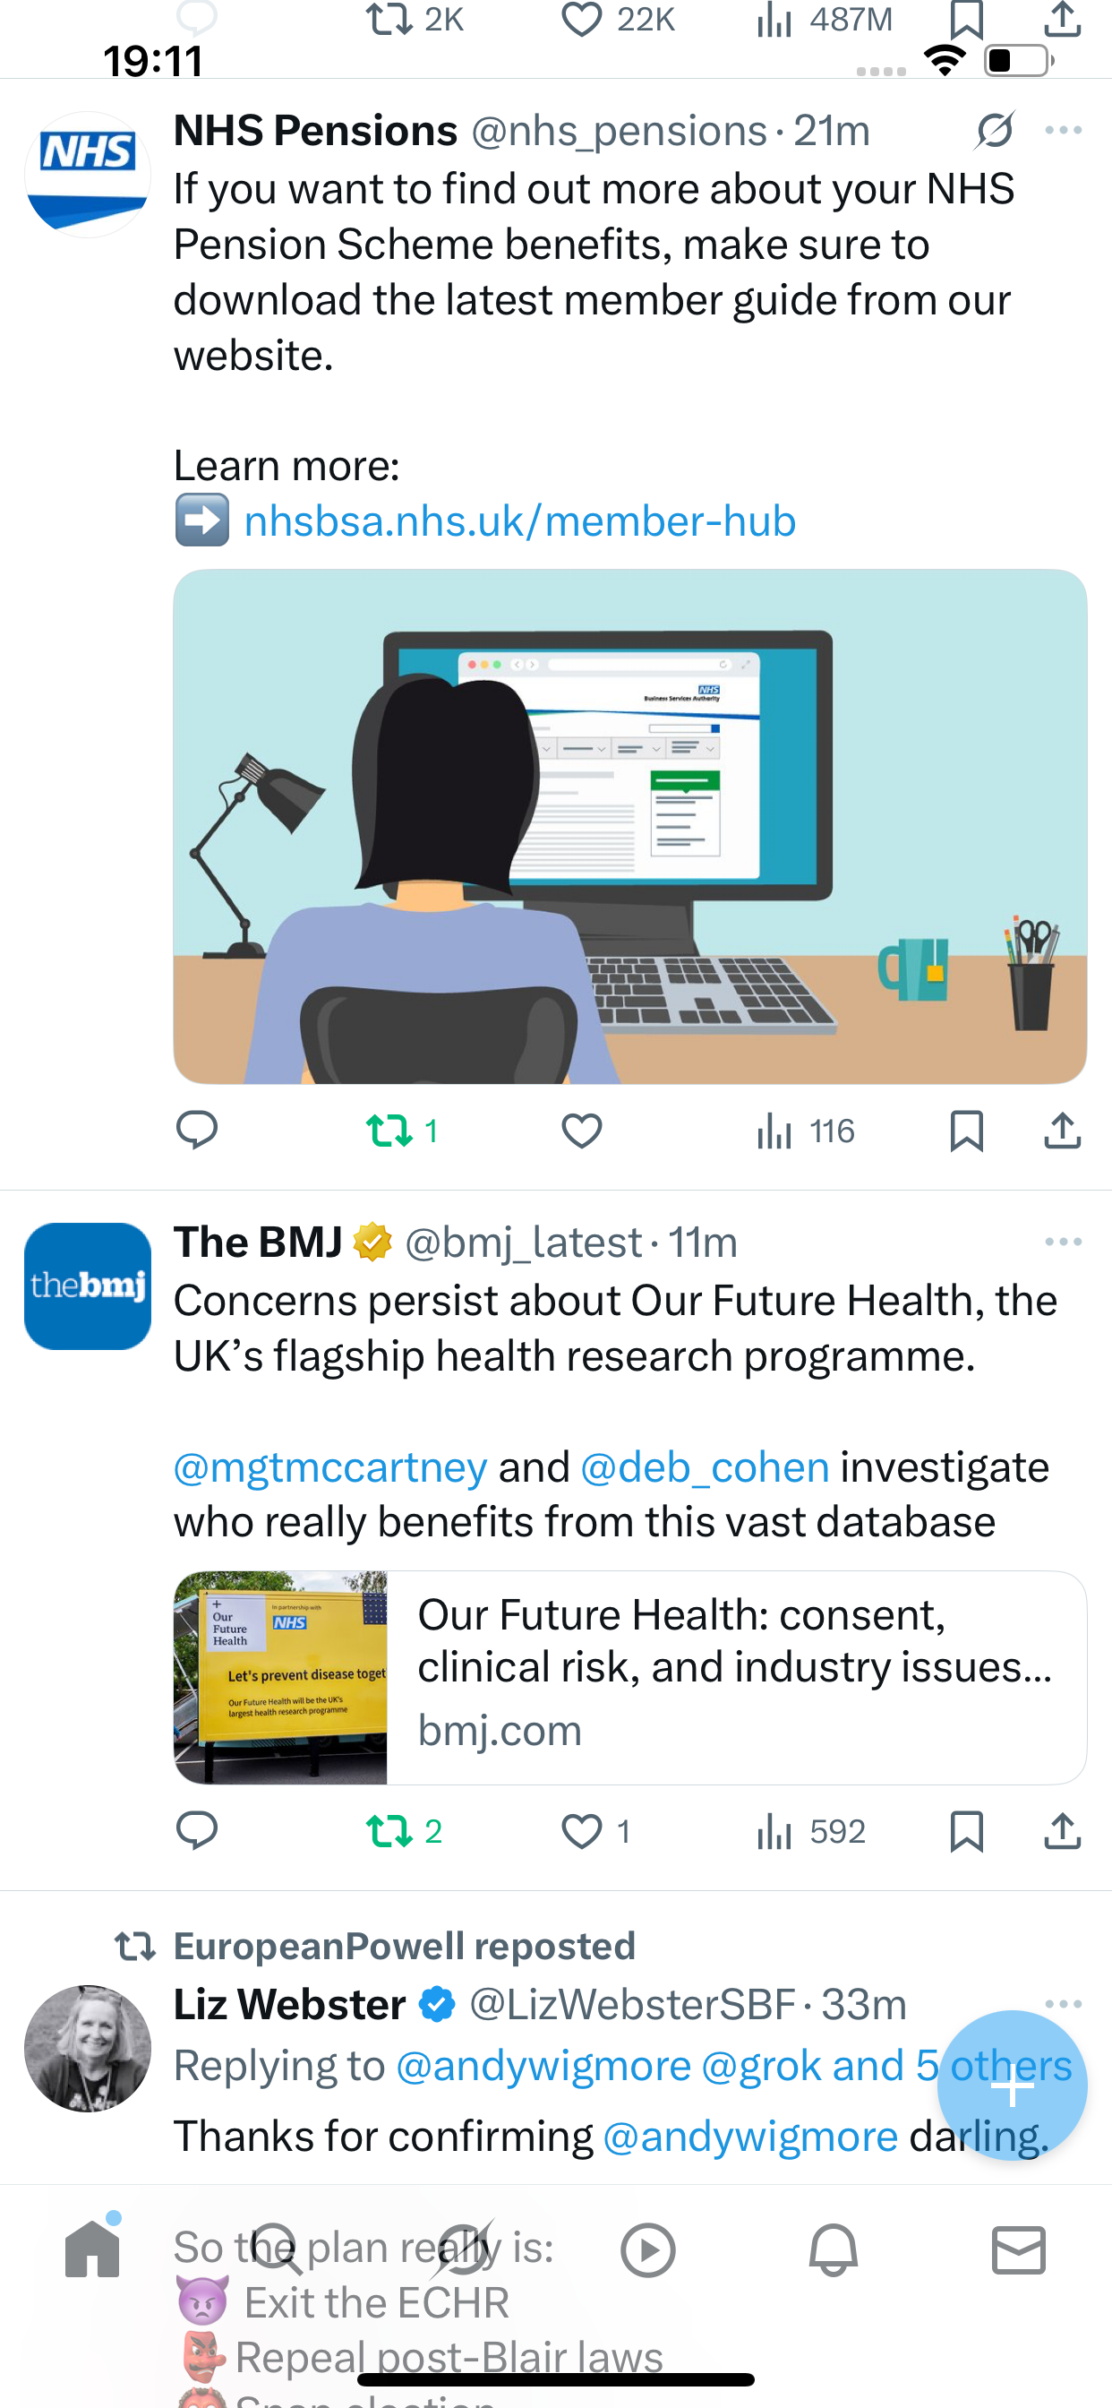
Task: Like the BMJ tweet
Action: click(x=581, y=1830)
